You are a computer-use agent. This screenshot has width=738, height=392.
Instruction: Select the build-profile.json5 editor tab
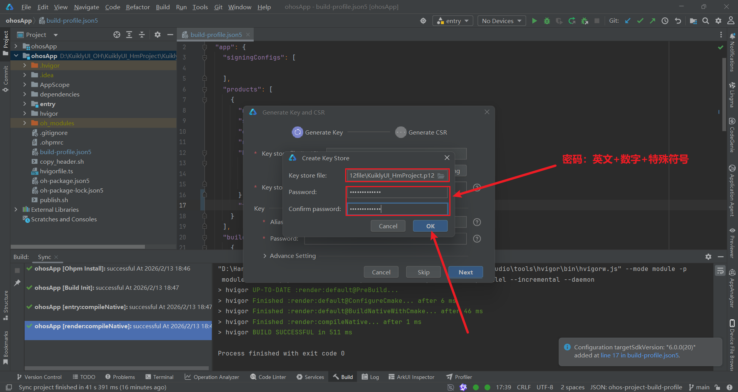click(216, 35)
